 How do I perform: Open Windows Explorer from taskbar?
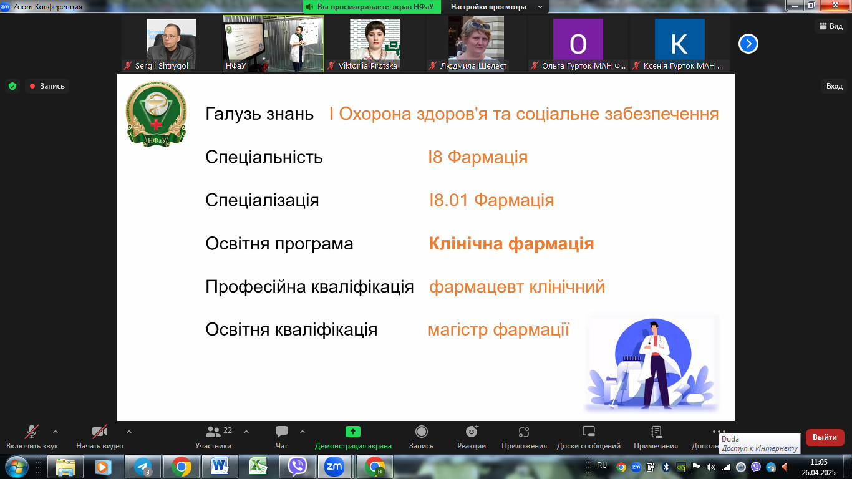pos(65,467)
